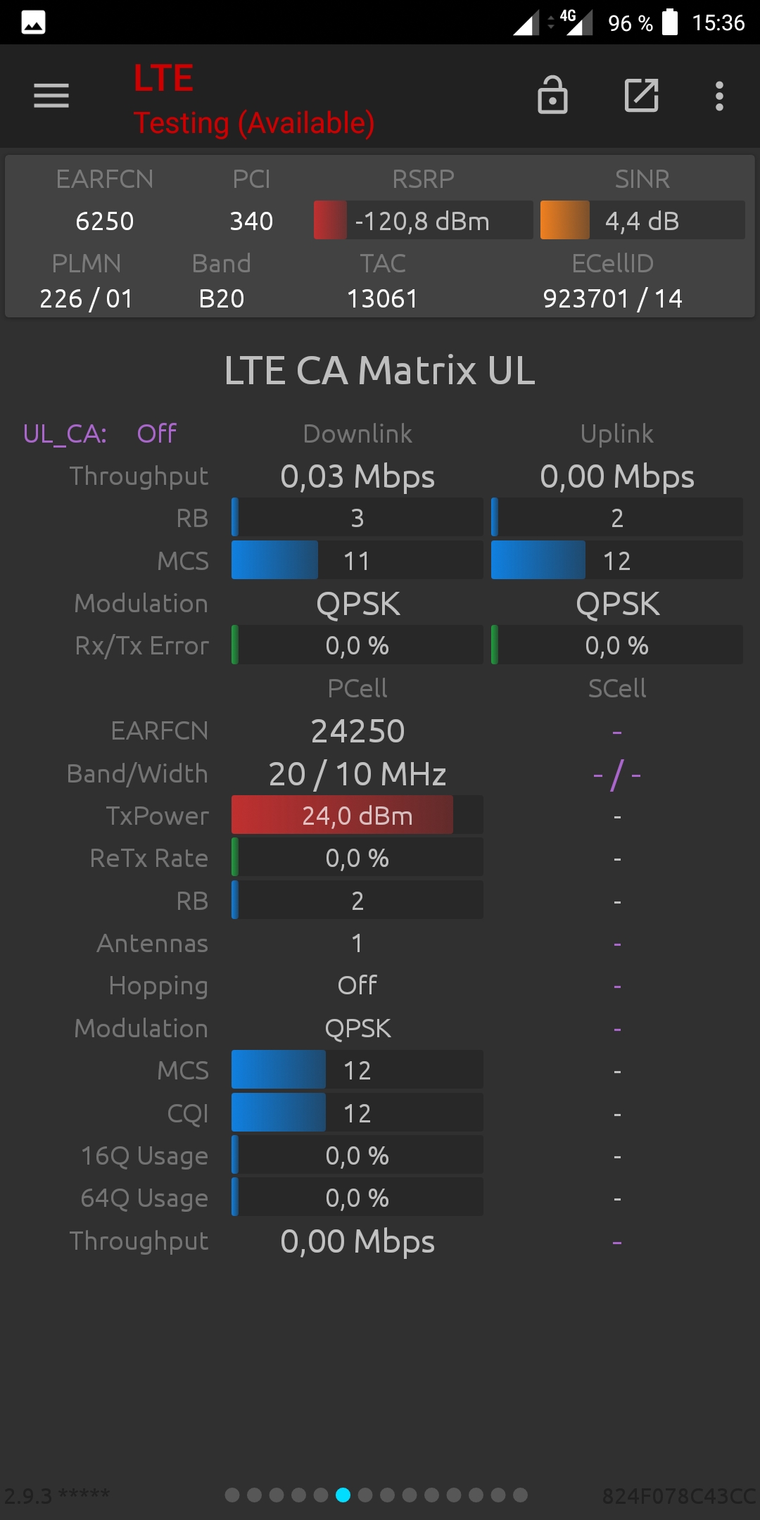This screenshot has width=760, height=1520.
Task: Tap the CQI bar showing 12
Action: 357,1113
